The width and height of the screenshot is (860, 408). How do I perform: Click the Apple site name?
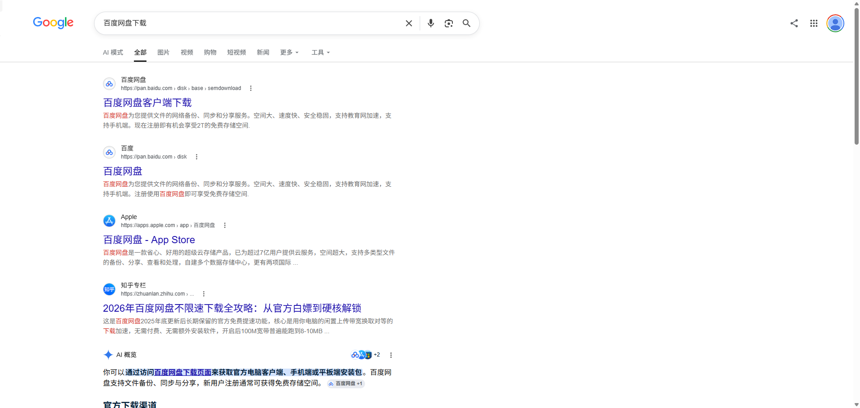click(x=129, y=217)
